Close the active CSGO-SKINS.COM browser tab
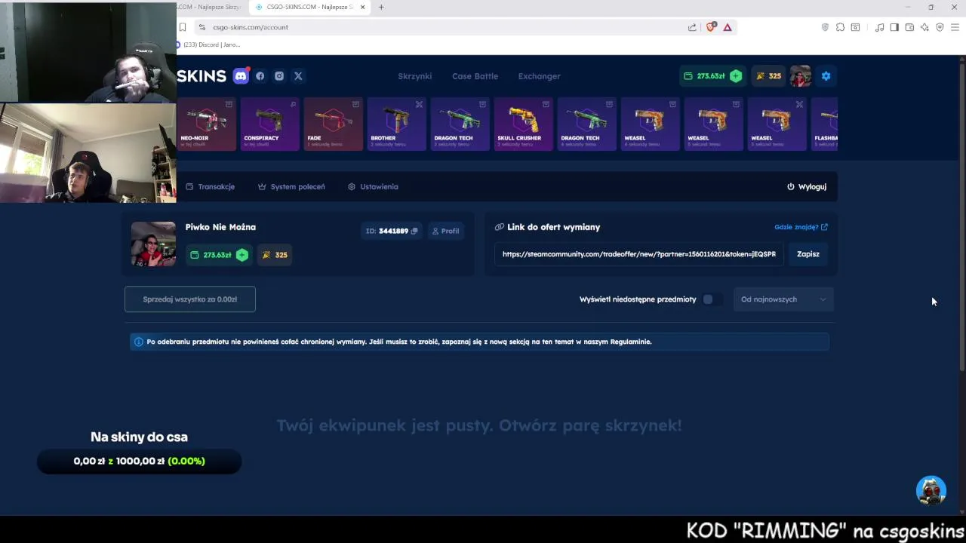The width and height of the screenshot is (966, 543). tap(363, 7)
